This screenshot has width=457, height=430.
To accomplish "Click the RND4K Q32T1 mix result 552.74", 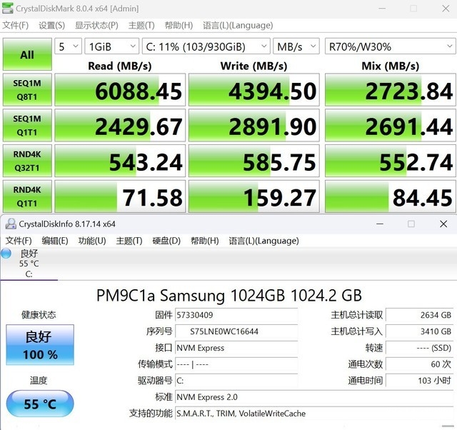I will 391,161.
